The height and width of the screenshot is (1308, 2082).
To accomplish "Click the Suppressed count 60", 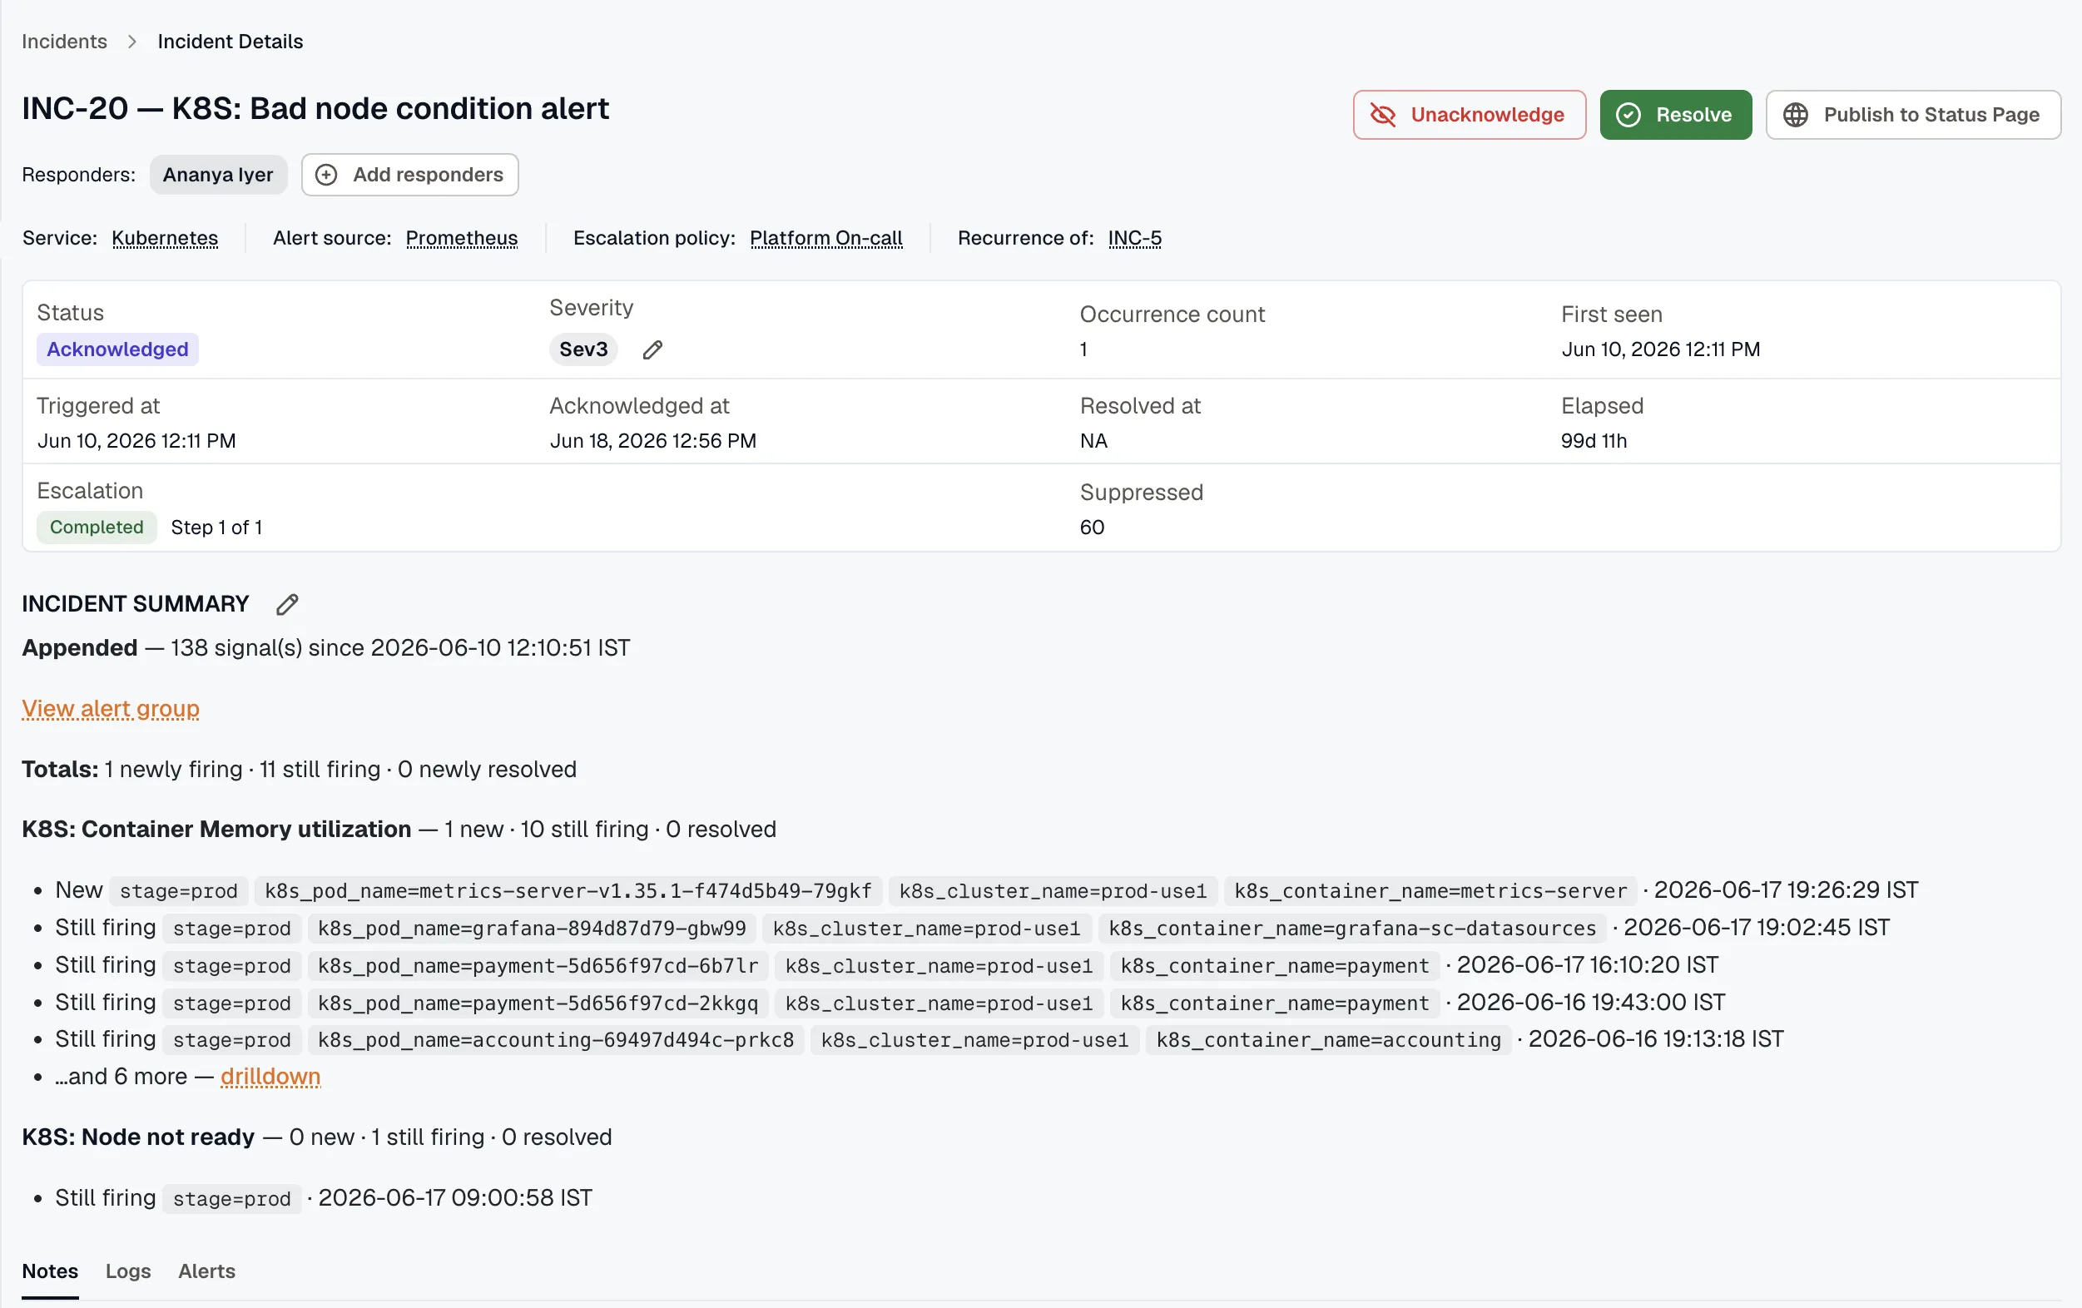I will [1092, 528].
